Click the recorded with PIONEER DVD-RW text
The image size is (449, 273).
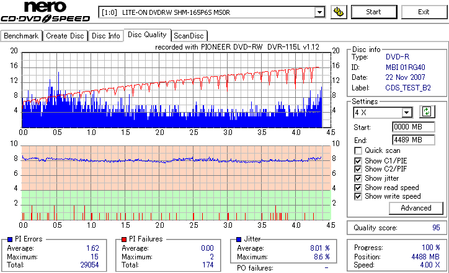pyautogui.click(x=237, y=47)
